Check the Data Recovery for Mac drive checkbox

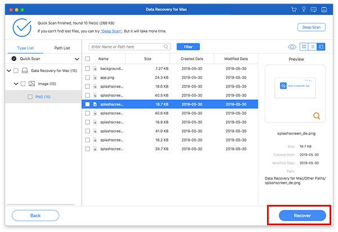(16, 71)
